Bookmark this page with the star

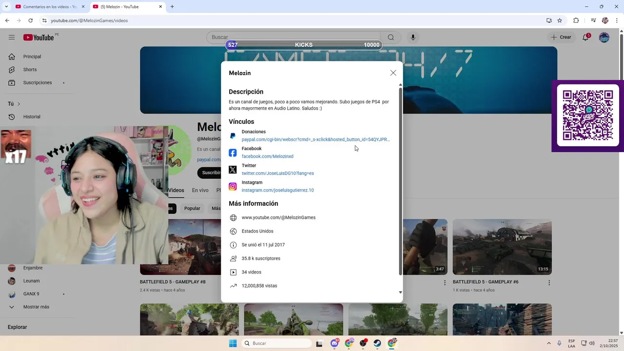pos(560,20)
